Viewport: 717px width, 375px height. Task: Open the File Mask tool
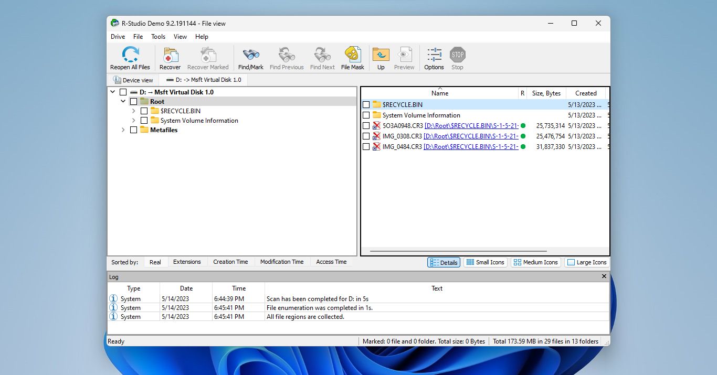352,55
